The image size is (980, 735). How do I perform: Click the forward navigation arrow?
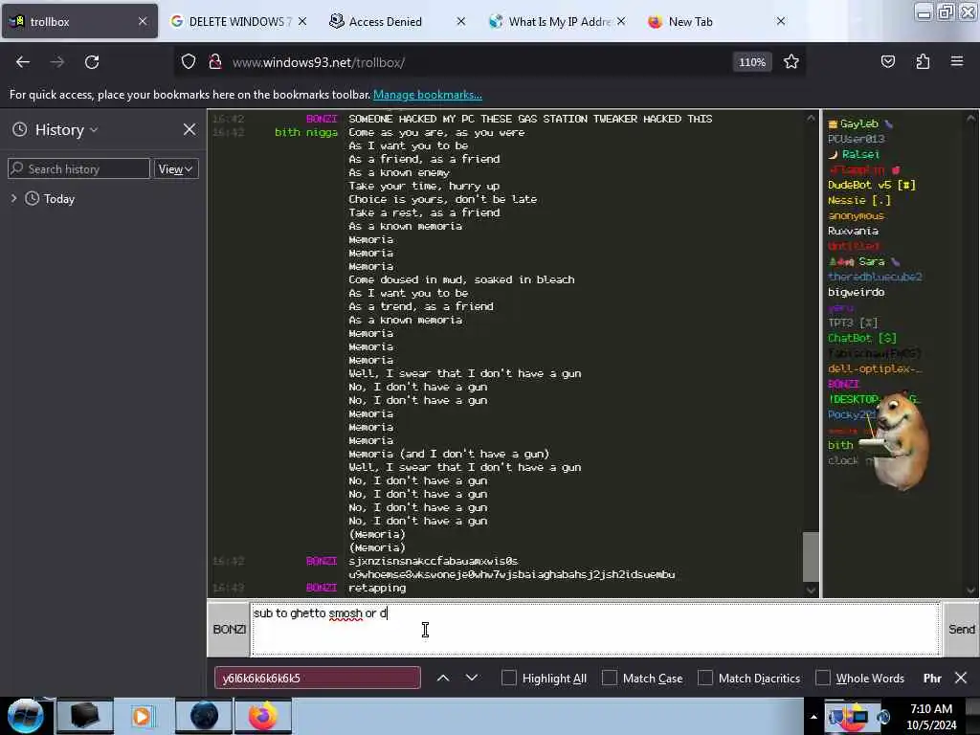coord(56,62)
